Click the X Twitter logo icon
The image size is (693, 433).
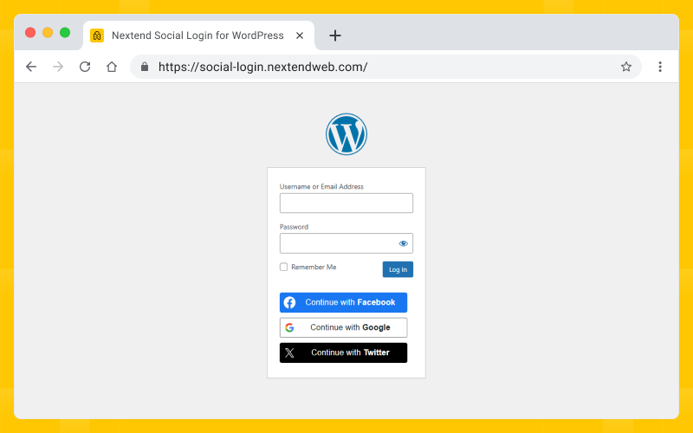point(289,352)
